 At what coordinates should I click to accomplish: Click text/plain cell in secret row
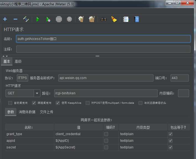[x=143, y=147]
